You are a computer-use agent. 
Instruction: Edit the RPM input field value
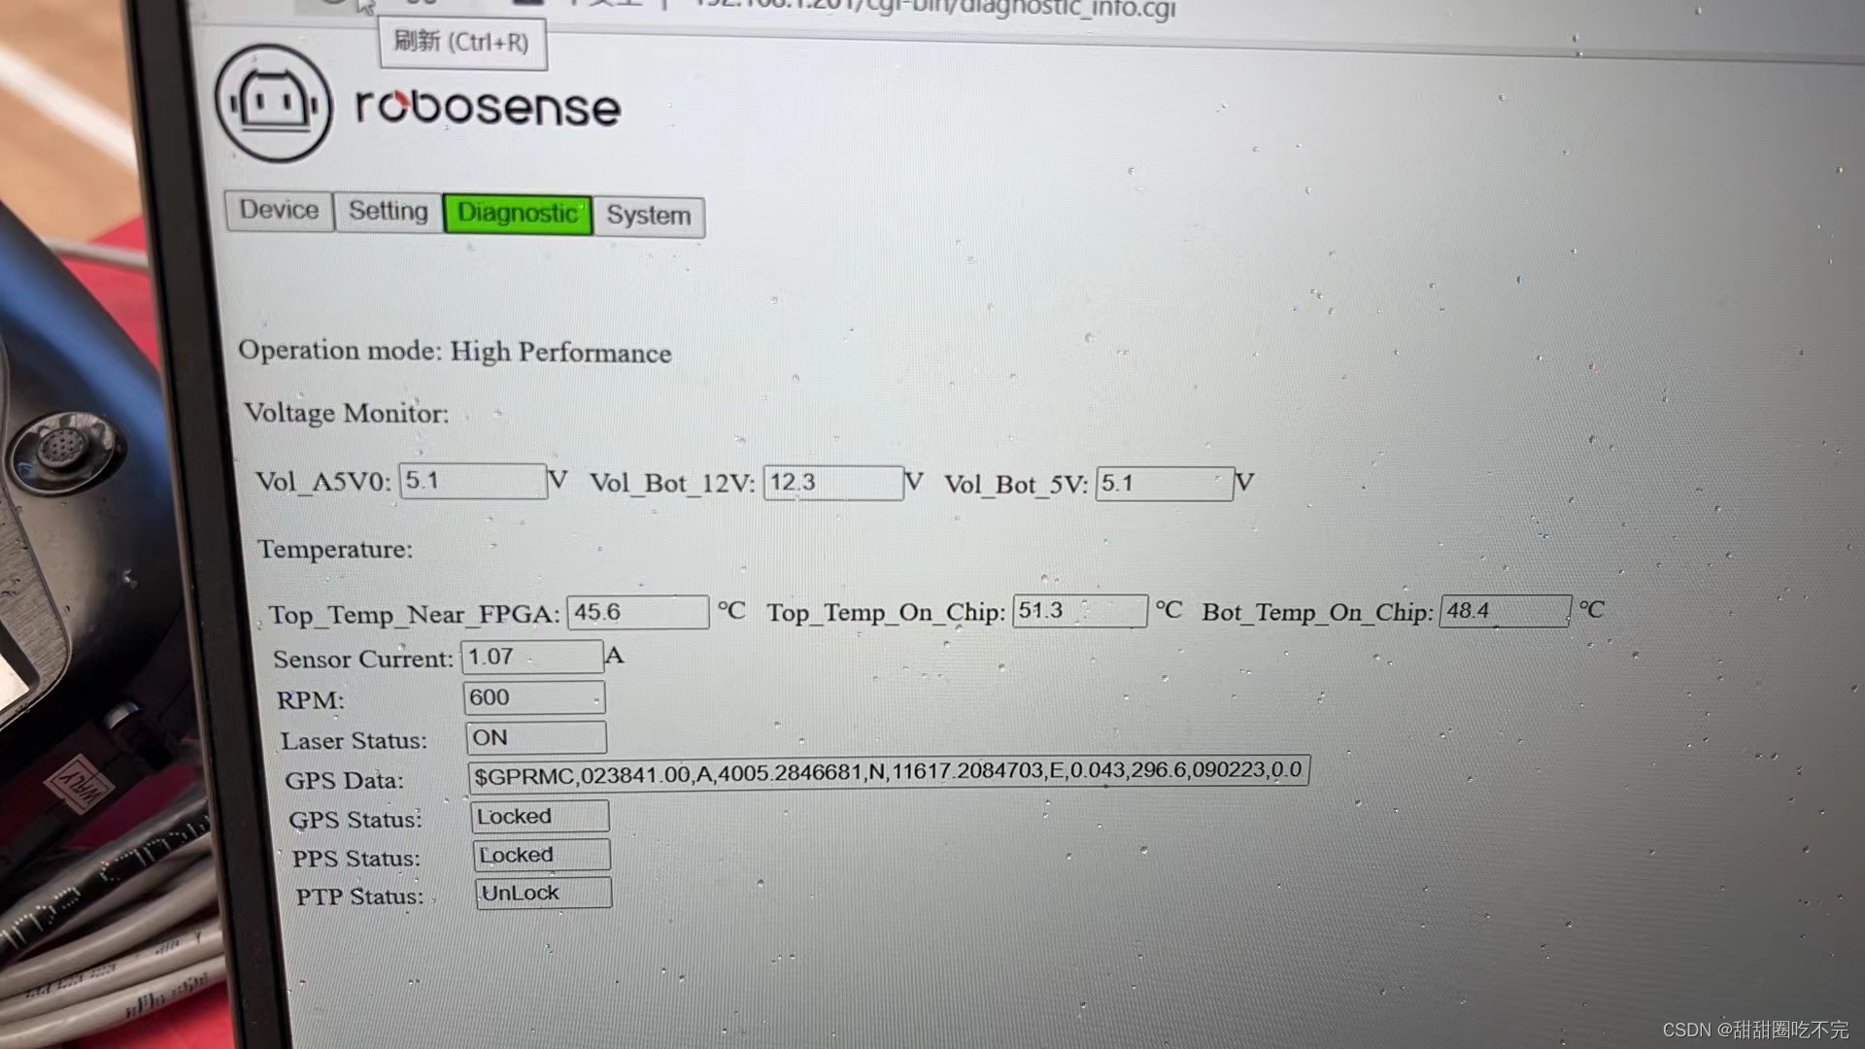533,695
